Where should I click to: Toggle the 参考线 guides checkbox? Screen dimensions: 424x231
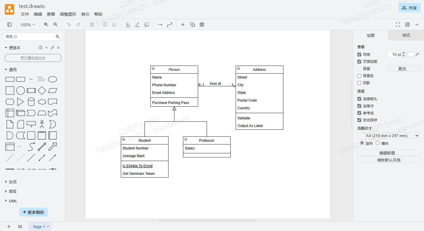(359, 113)
